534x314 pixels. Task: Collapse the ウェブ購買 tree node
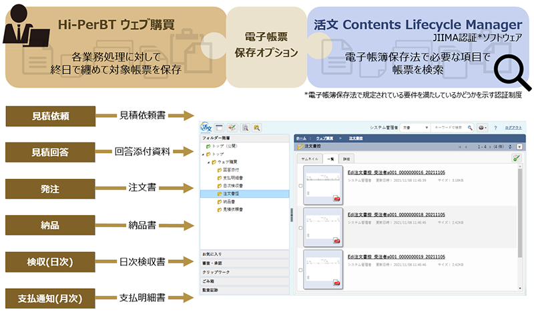click(208, 162)
